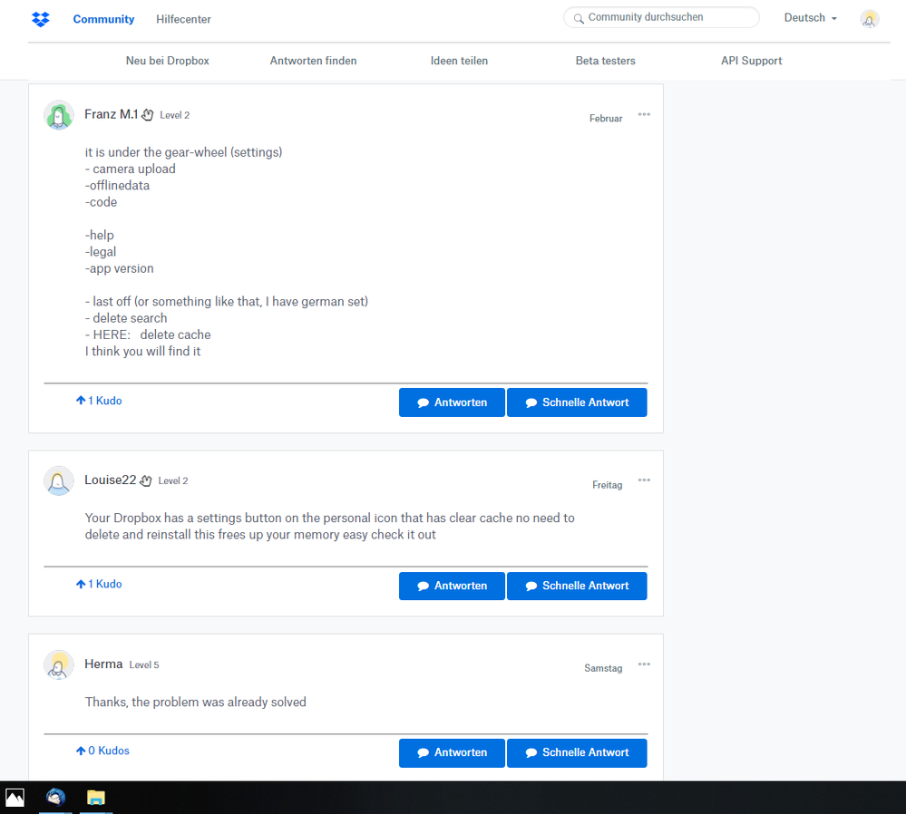Click Herma's profile avatar
The image size is (906, 814).
59,664
